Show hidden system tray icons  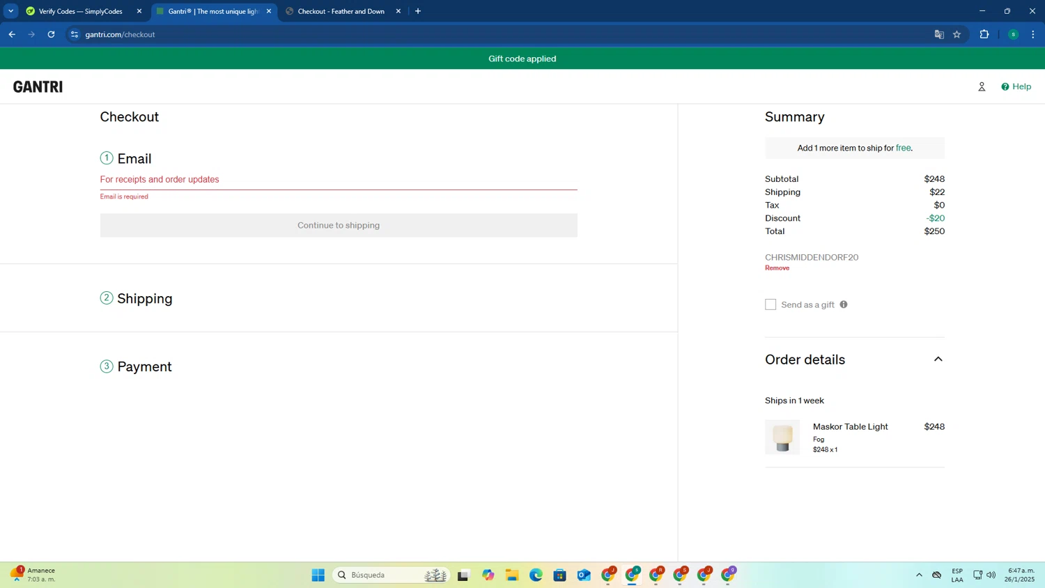pyautogui.click(x=919, y=575)
